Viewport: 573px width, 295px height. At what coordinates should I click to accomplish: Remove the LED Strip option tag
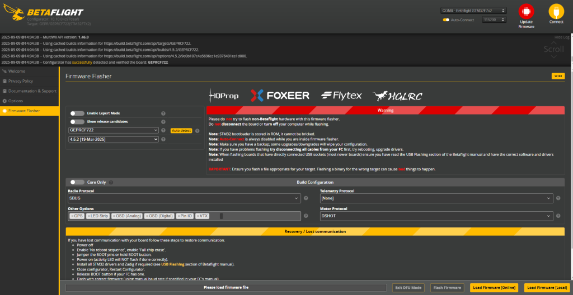(89, 216)
